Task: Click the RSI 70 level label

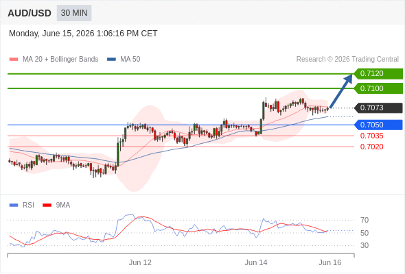Action: [x=364, y=220]
